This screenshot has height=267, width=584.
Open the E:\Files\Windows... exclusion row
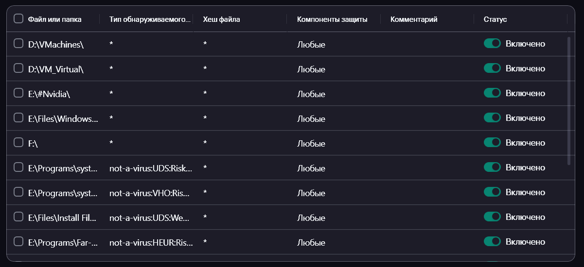63,118
